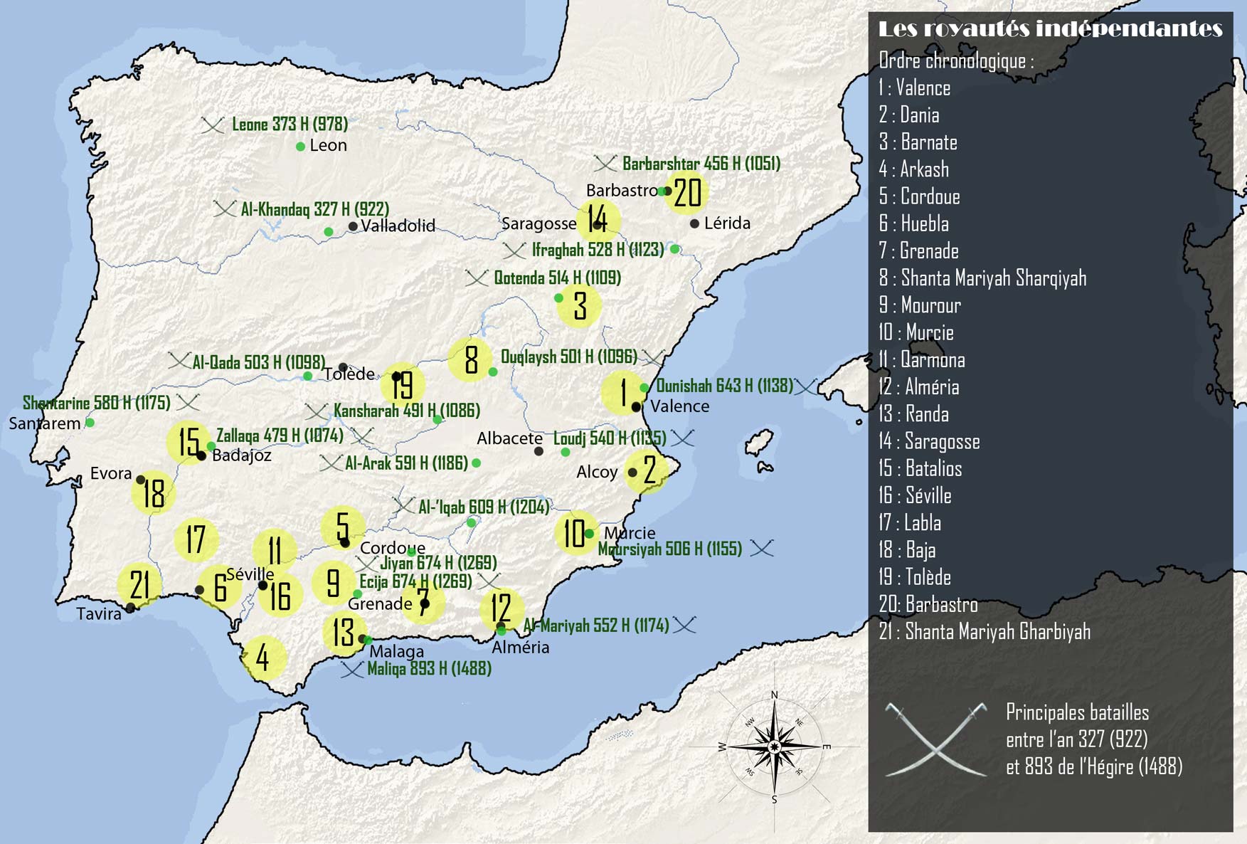Image resolution: width=1247 pixels, height=844 pixels.
Task: Select the swords icon beside Al-Khandaq 327 H
Action: point(225,209)
